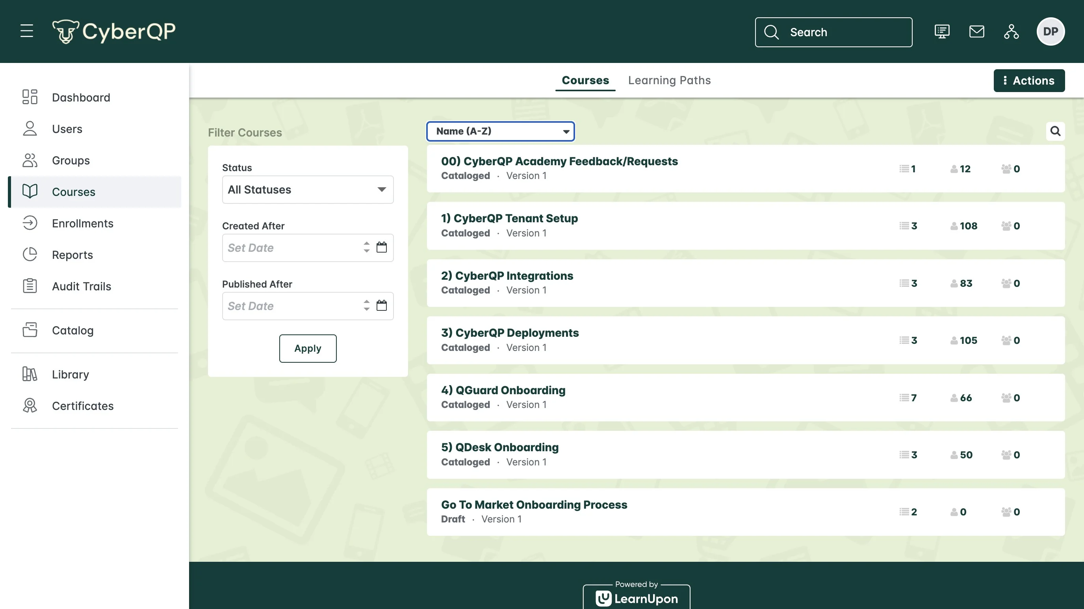
Task: Open Go To Market Onboarding Process course
Action: coord(534,504)
